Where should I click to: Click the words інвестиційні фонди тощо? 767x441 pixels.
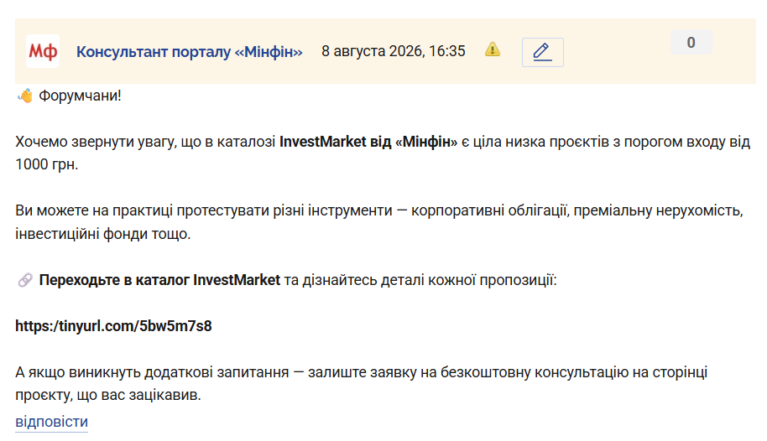coord(102,234)
